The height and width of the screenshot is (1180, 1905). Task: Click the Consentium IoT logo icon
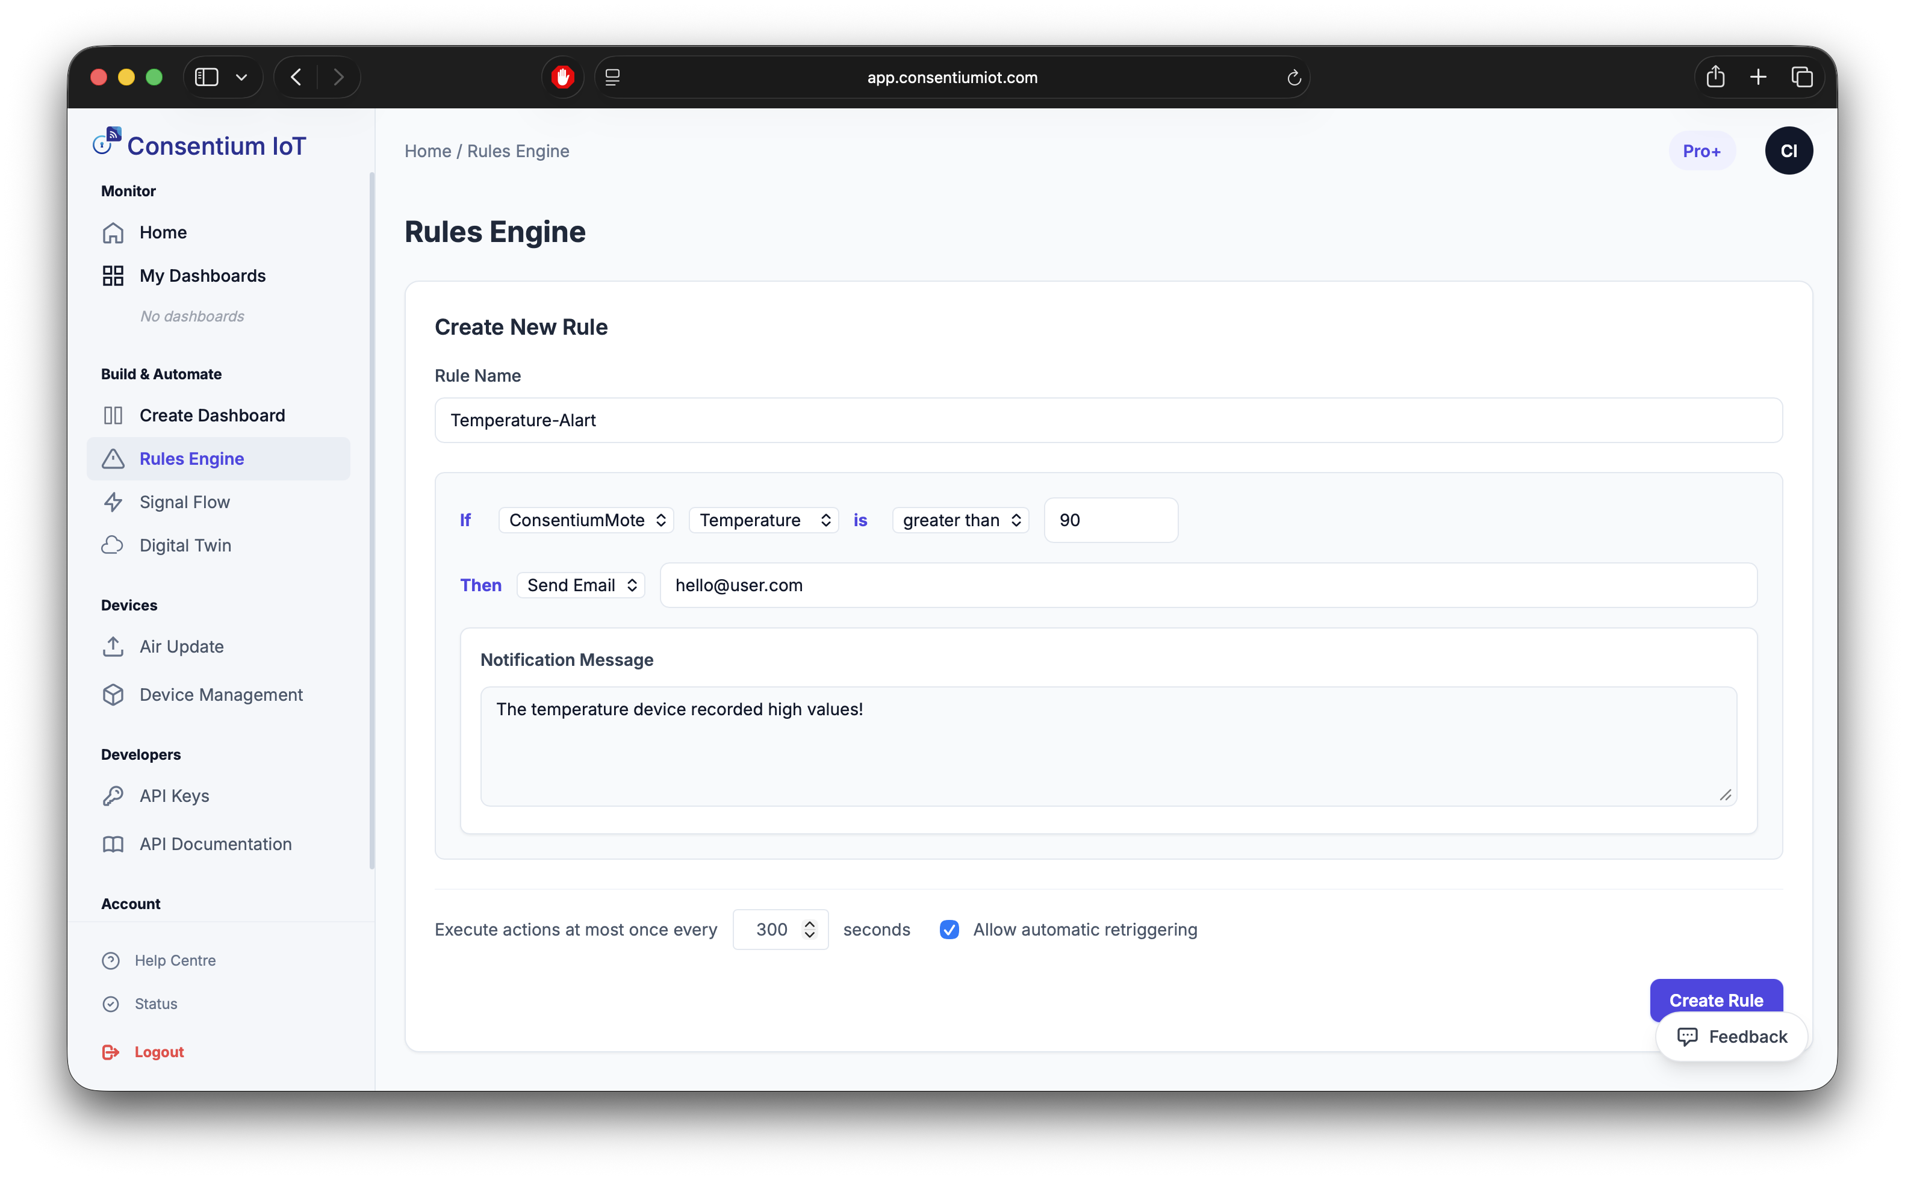point(107,142)
